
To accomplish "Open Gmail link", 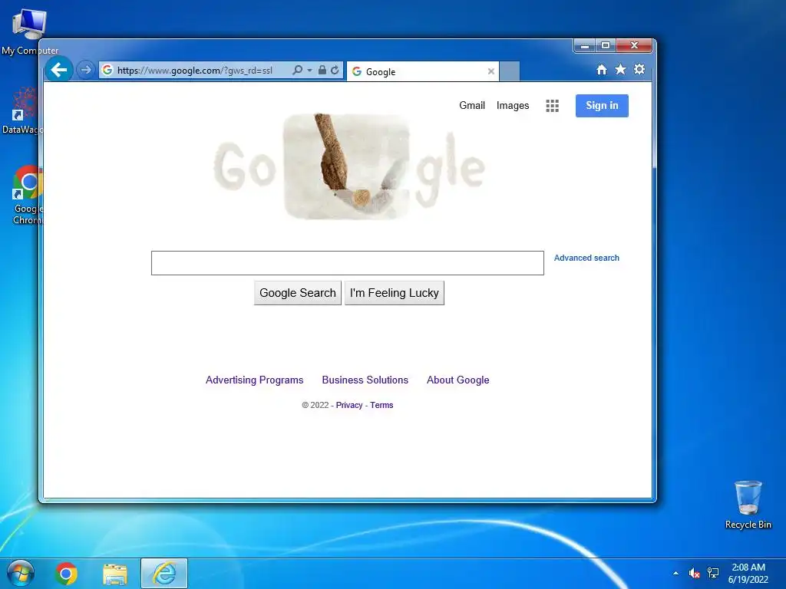I will 472,106.
